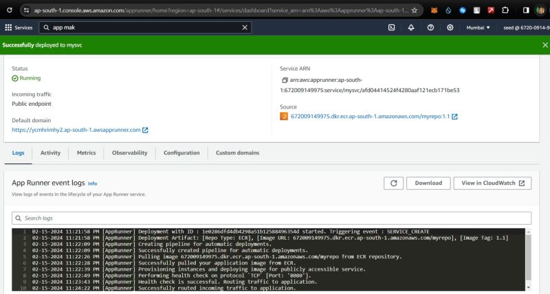Focus the AWS console search field

coord(145,27)
